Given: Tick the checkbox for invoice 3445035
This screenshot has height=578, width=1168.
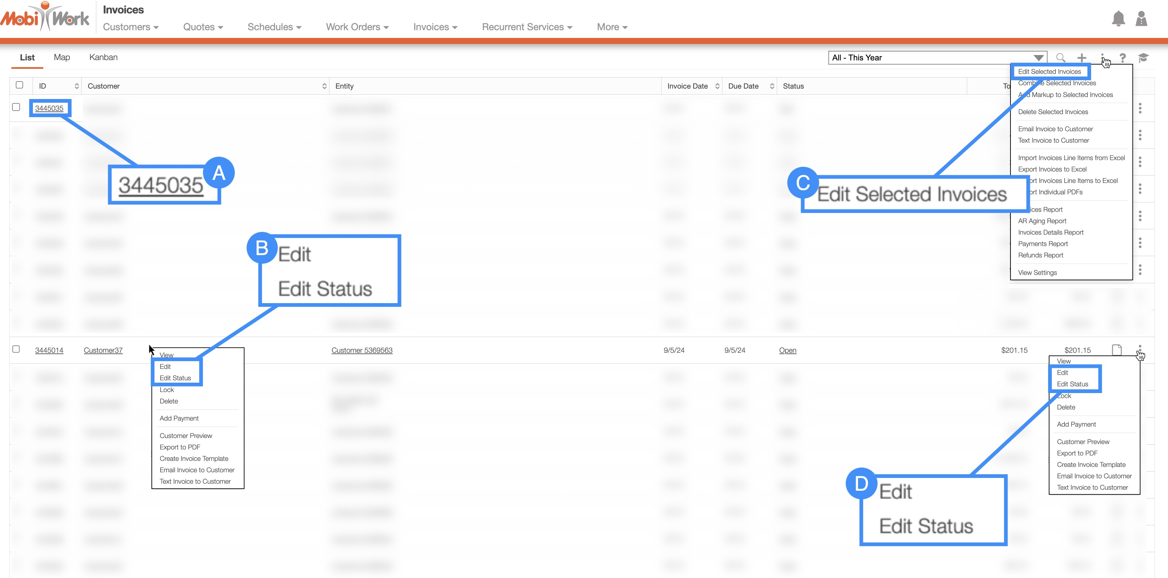Looking at the screenshot, I should tap(16, 107).
